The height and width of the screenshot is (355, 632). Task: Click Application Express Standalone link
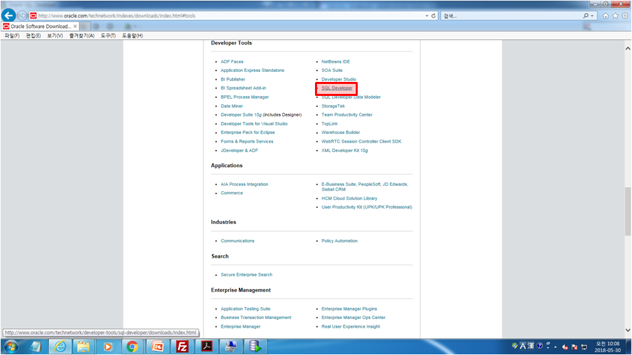pos(252,71)
